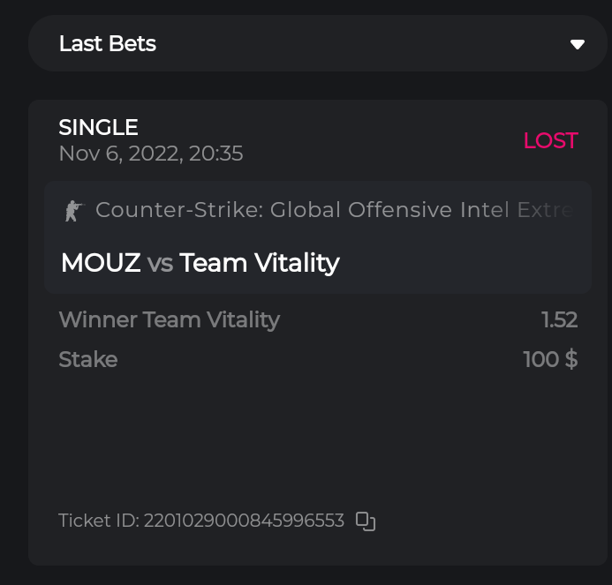Select the Ticket ID number text
Screen dimensions: 612x585
243,521
